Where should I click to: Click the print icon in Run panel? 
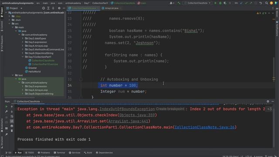(12, 126)
